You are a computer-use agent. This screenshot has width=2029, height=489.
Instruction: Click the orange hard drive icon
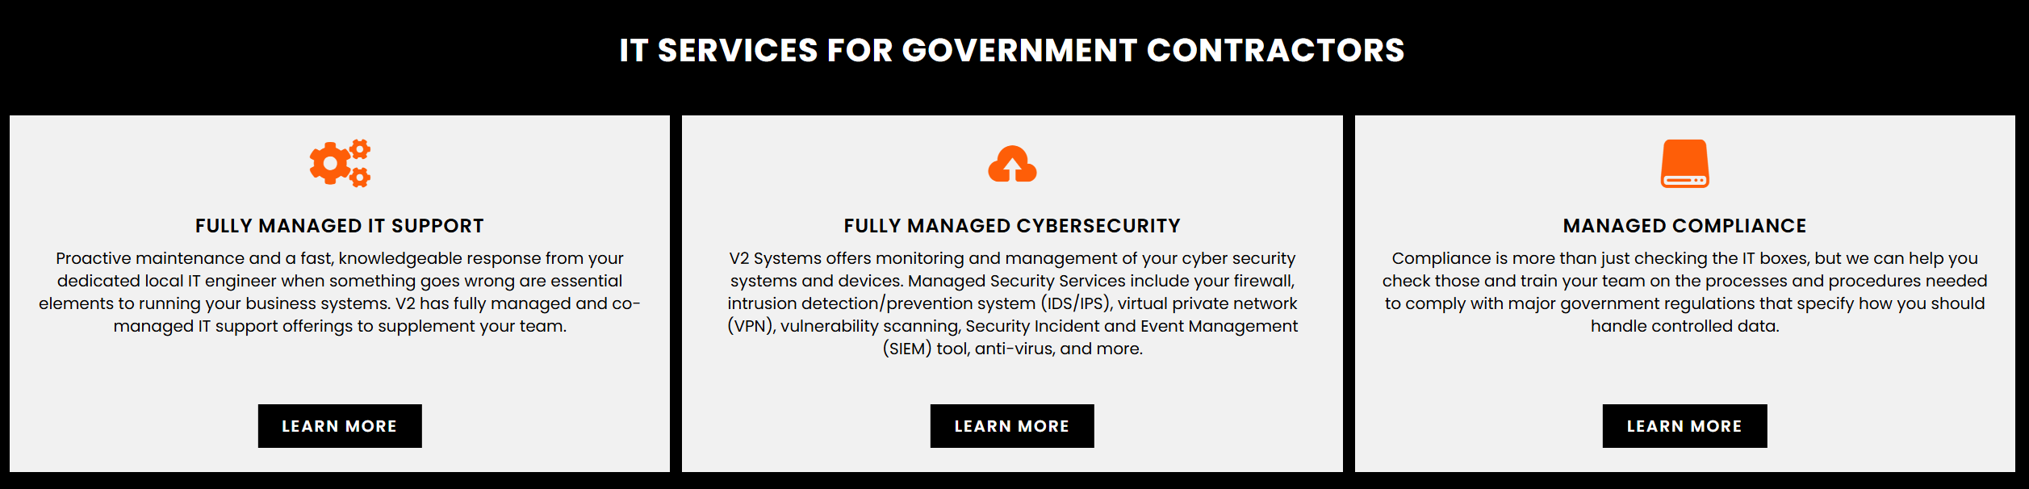point(1684,163)
